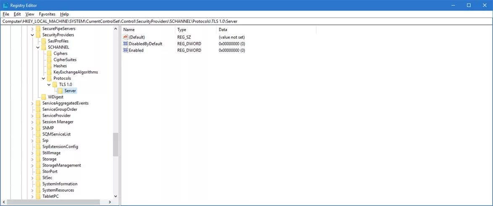Expand the StorageManagement key
This screenshot has width=493, height=206.
click(32, 165)
